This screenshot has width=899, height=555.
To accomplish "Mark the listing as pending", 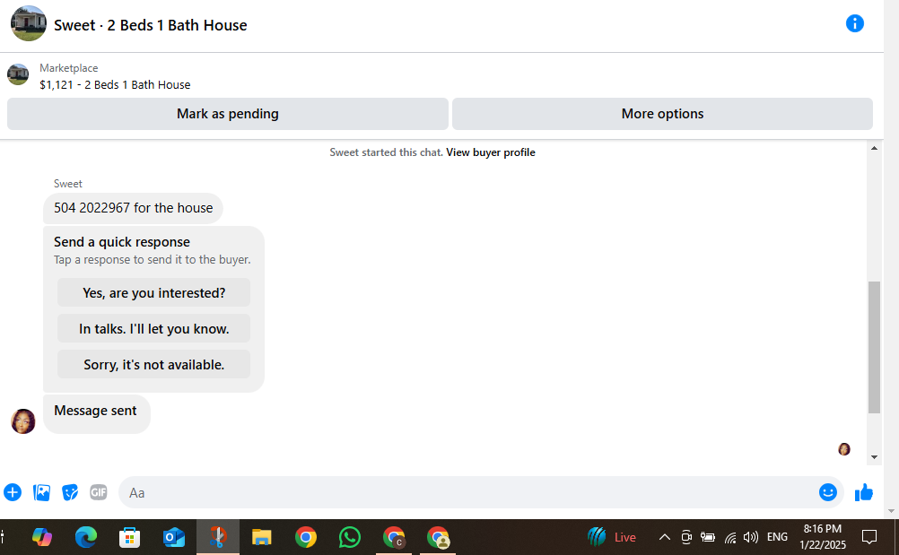I will click(x=228, y=113).
